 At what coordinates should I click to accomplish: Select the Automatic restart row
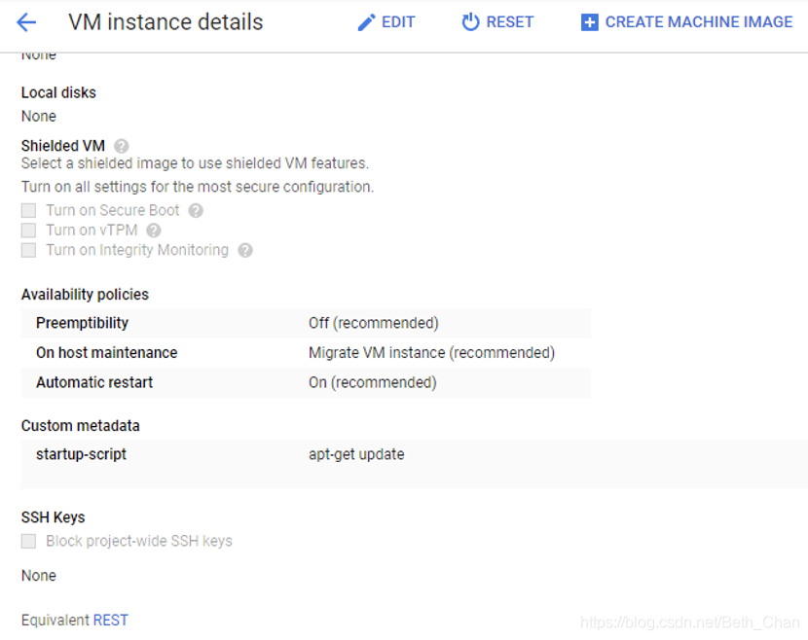point(306,382)
